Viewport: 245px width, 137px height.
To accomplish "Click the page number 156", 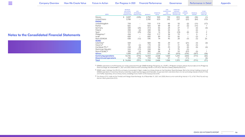I will coord(236,133).
